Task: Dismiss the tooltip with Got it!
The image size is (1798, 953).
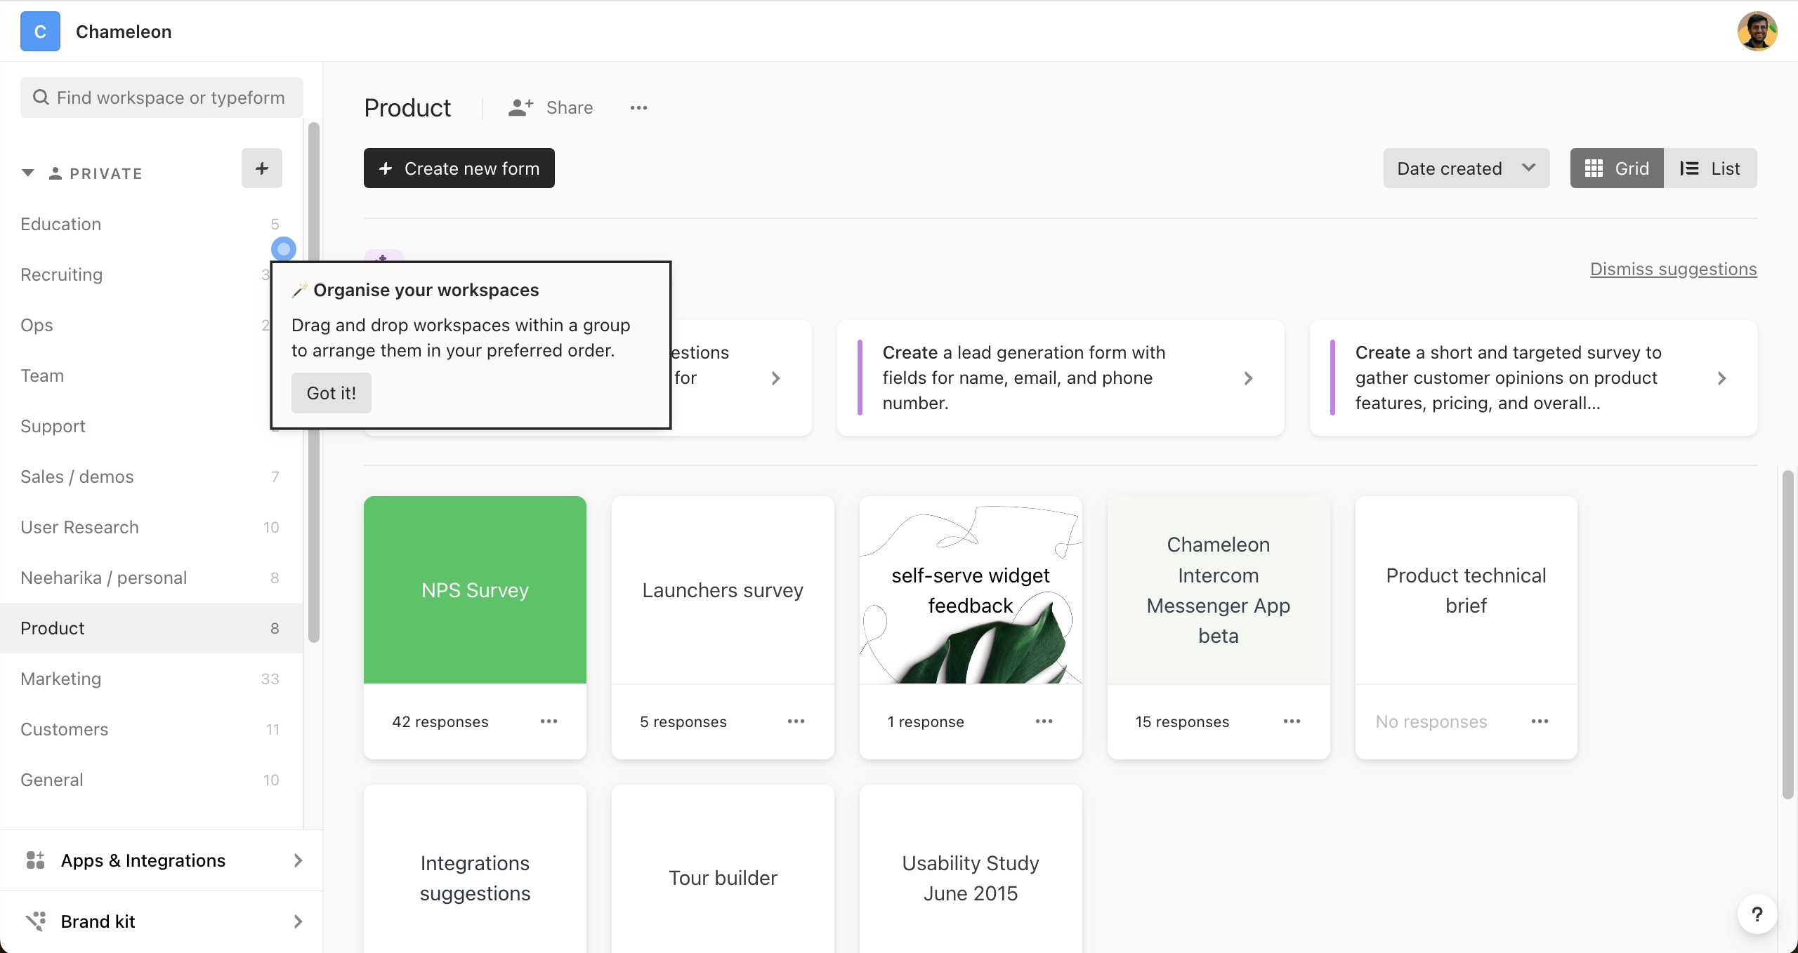Action: (x=332, y=393)
